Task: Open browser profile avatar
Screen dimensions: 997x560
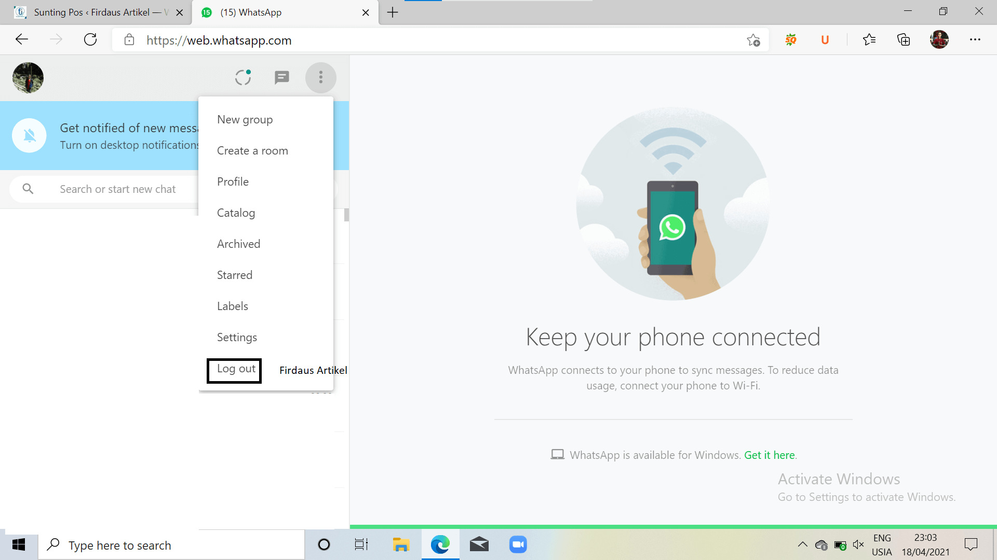Action: [x=939, y=39]
